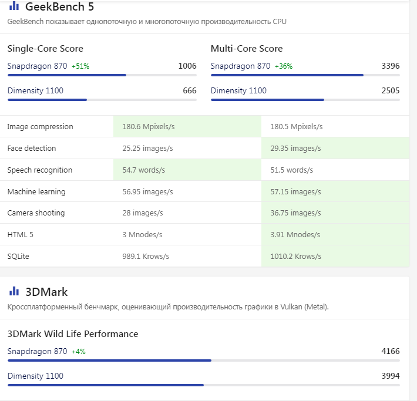Open Snapdragon 870 link under Single-Core Score
The width and height of the screenshot is (417, 401).
[x=37, y=66]
